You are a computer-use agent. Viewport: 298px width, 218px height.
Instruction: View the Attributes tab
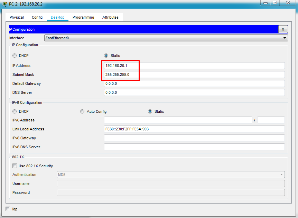[110, 17]
